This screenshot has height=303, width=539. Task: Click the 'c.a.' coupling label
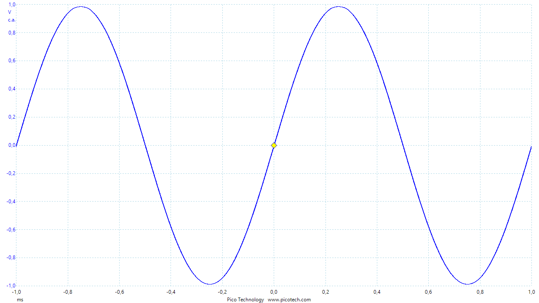[12, 20]
